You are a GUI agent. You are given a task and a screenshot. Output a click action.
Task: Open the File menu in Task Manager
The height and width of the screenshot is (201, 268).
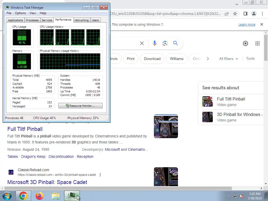pyautogui.click(x=9, y=13)
